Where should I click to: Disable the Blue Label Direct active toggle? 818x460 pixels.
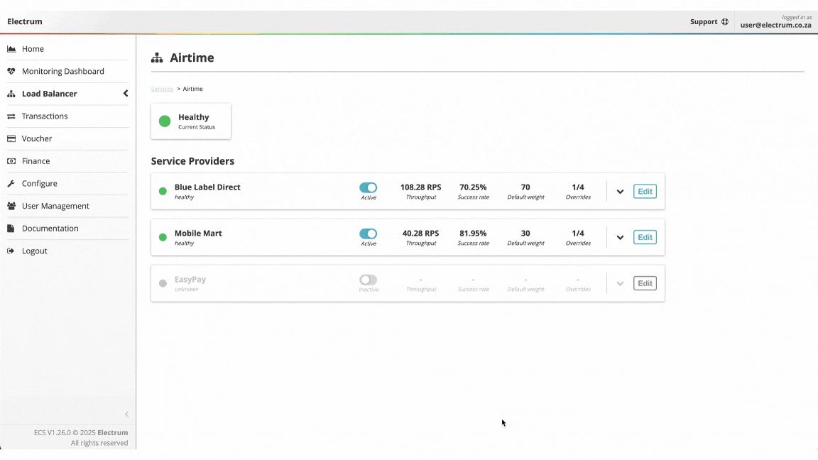click(368, 187)
